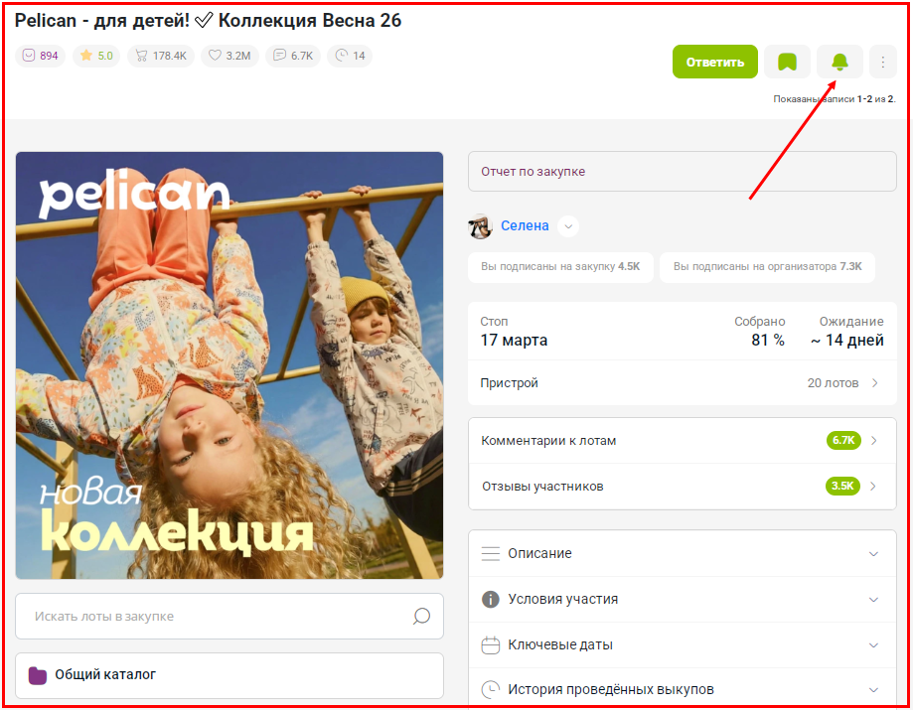Click the clock badge showing 14
This screenshot has height=710, width=913.
click(350, 56)
